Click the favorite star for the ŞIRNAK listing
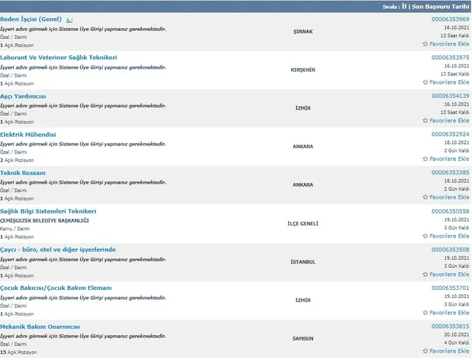This screenshot has height=360, width=472. 425,44
